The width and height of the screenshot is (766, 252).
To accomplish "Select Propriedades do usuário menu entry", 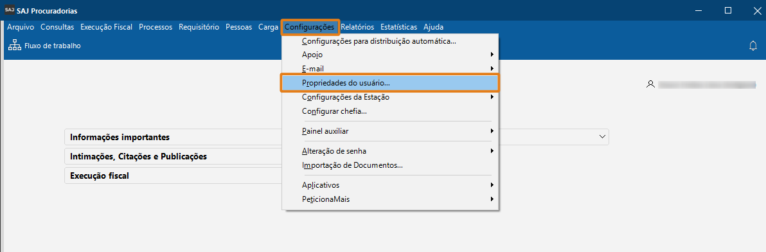I will [390, 83].
